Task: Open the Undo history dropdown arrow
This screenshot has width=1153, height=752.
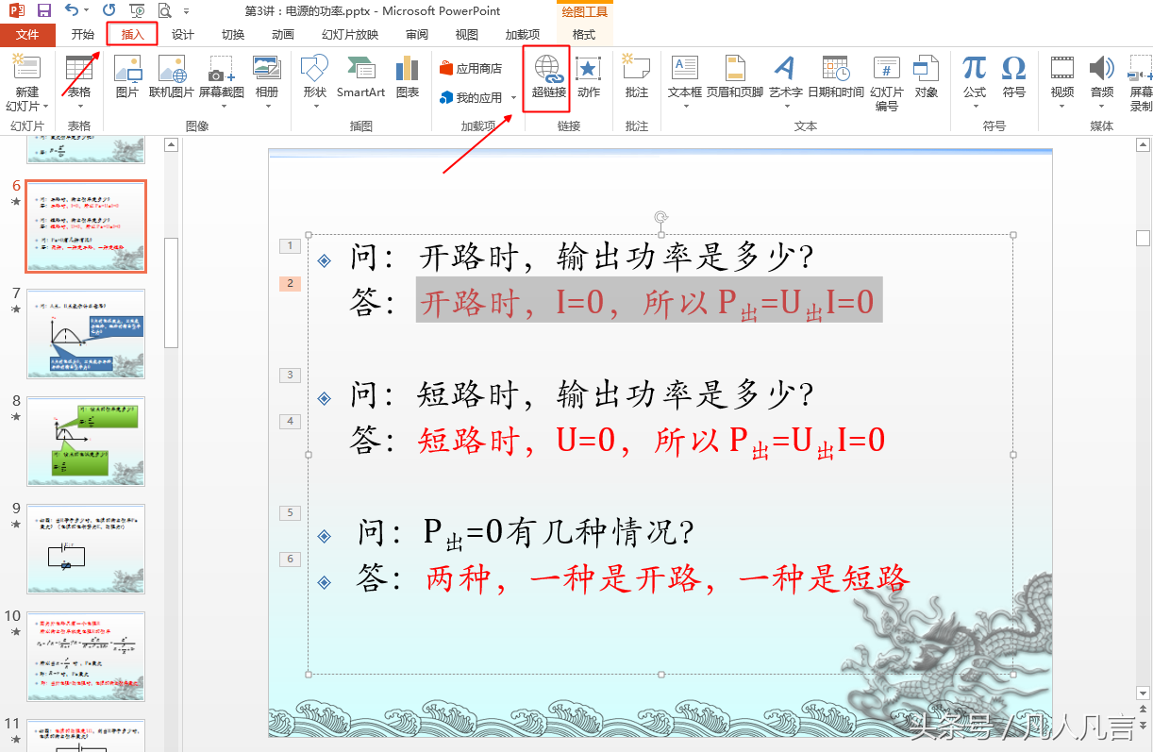Action: [88, 12]
